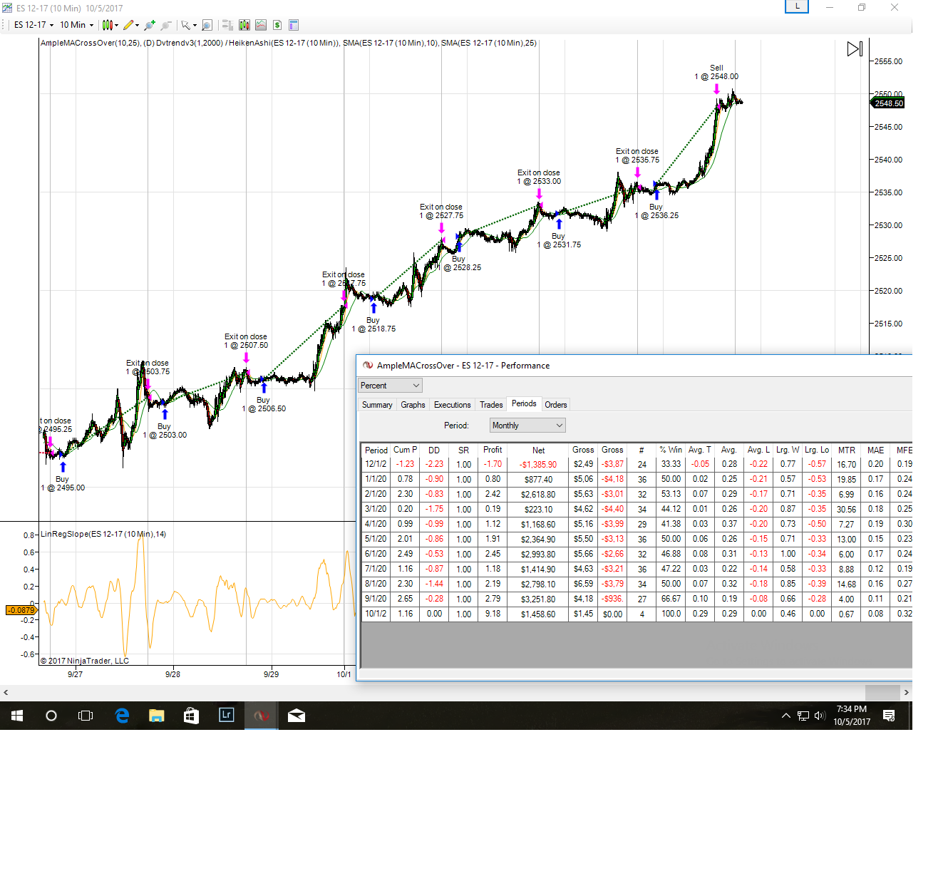This screenshot has height=871, width=948.
Task: Click the zoom in magnifier icon
Action: pos(149,25)
